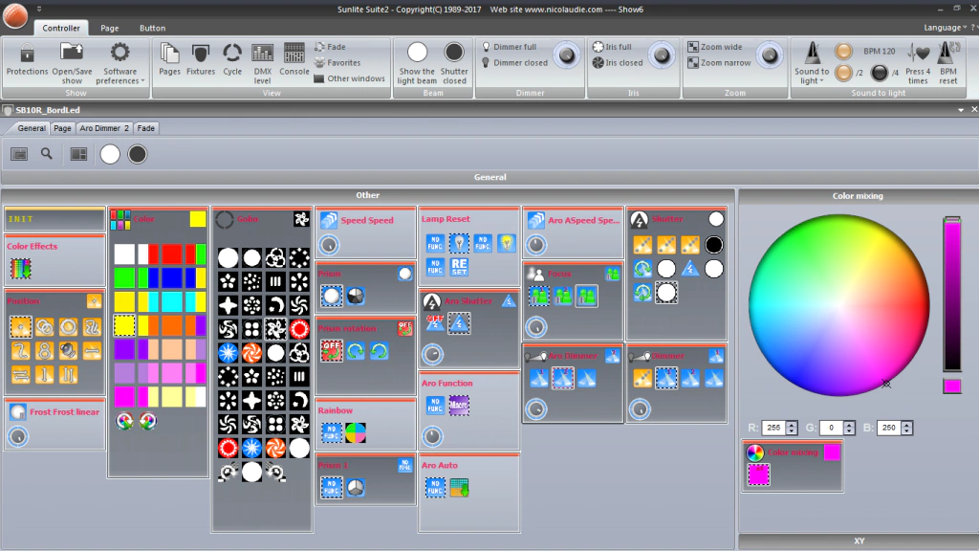979x551 pixels.
Task: Click the white circle toolbar button
Action: [x=110, y=154]
